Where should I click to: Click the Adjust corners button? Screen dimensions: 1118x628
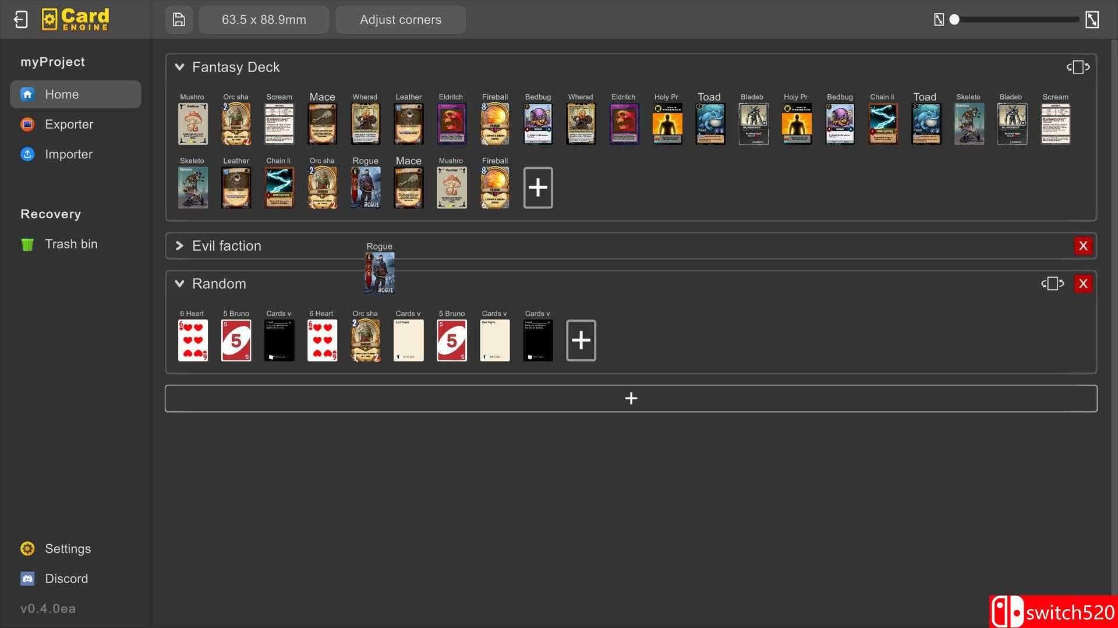pos(401,20)
